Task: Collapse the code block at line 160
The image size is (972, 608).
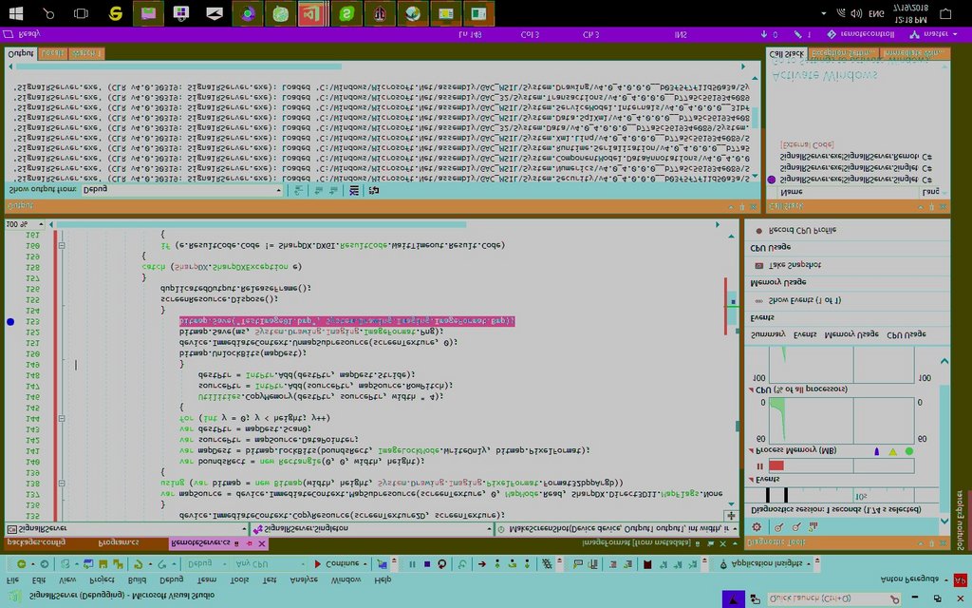Action: tap(62, 246)
